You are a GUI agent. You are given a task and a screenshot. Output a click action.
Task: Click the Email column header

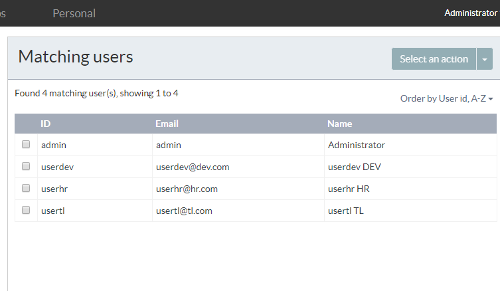tap(167, 124)
